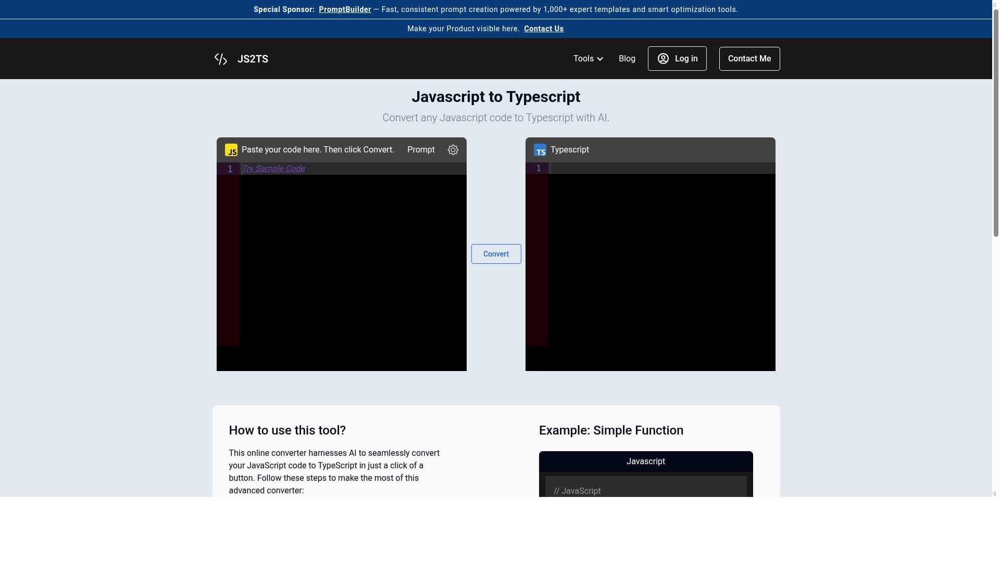Expand the Tools dropdown chevron
The width and height of the screenshot is (1000, 562).
click(x=600, y=59)
